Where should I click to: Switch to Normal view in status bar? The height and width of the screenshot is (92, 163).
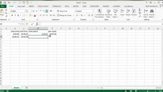pyautogui.click(x=126, y=91)
